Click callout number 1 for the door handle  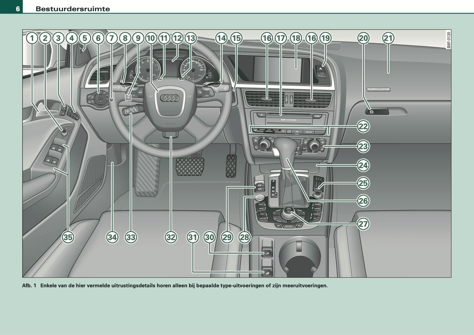[32, 38]
